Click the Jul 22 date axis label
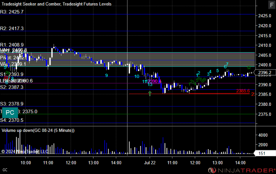The width and height of the screenshot is (276, 174). pyautogui.click(x=150, y=163)
